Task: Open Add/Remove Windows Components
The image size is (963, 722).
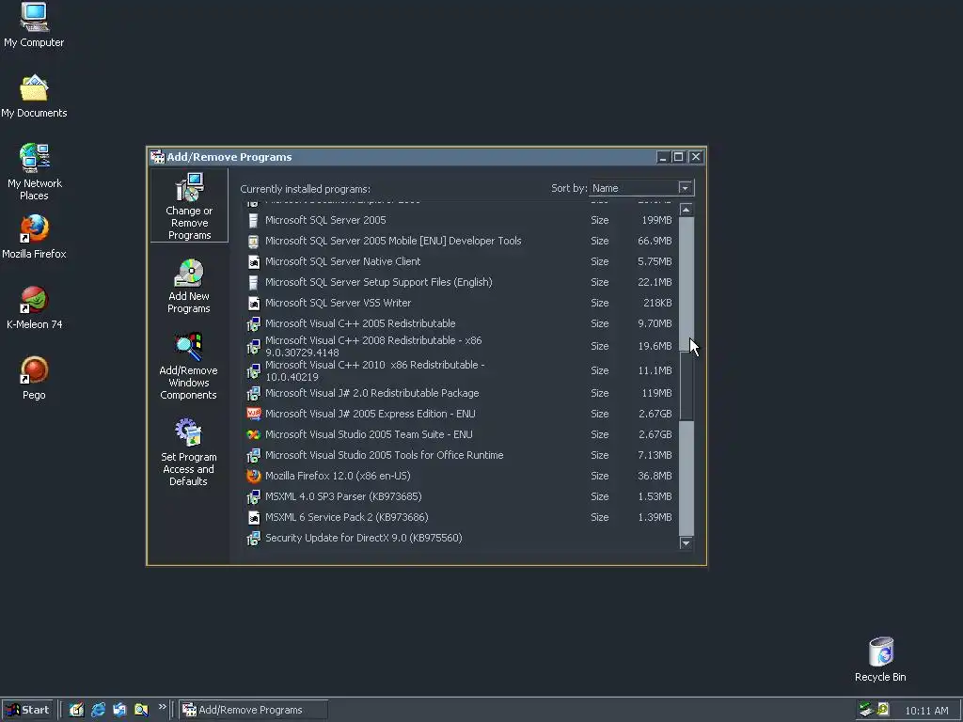Action: pos(188,367)
